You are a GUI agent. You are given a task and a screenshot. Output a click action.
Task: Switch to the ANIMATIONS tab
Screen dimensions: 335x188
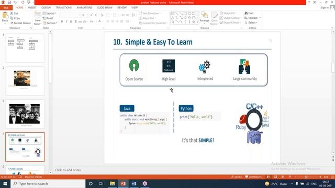84,7
